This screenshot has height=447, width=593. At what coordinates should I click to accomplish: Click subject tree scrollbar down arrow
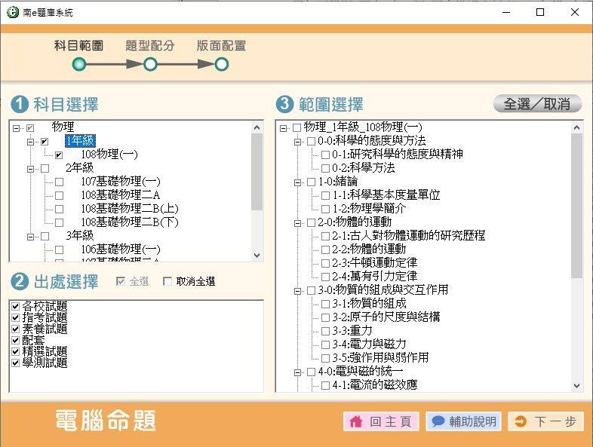click(x=257, y=256)
